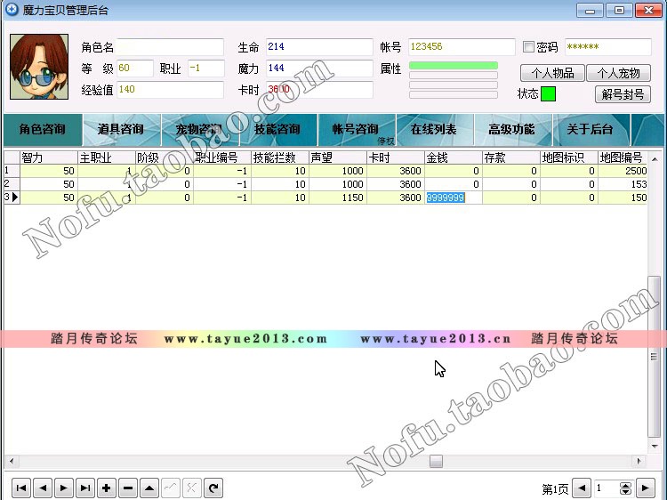Click horizontal scrollbar right arrow
The width and height of the screenshot is (667, 500).
639,461
